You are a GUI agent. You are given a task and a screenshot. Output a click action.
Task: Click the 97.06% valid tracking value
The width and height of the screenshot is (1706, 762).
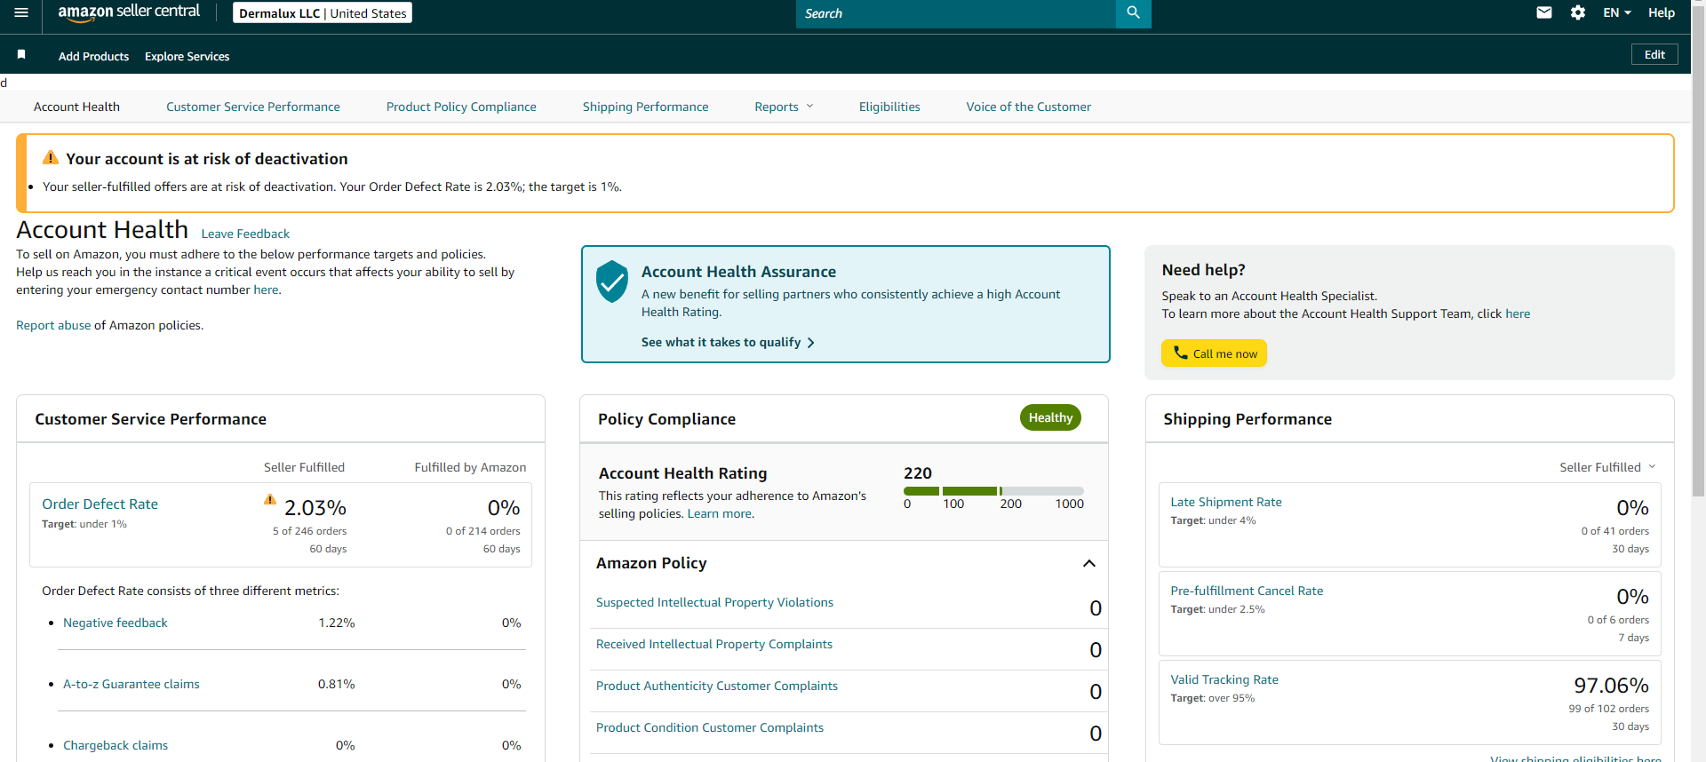point(1611,686)
